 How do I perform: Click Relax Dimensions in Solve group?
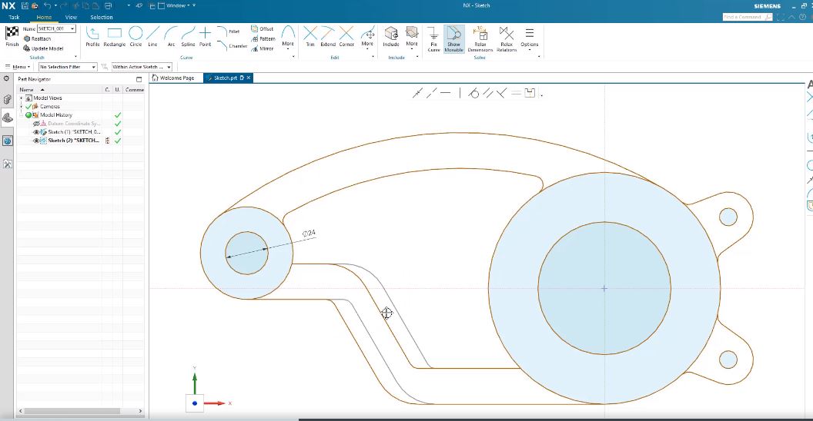(480, 39)
